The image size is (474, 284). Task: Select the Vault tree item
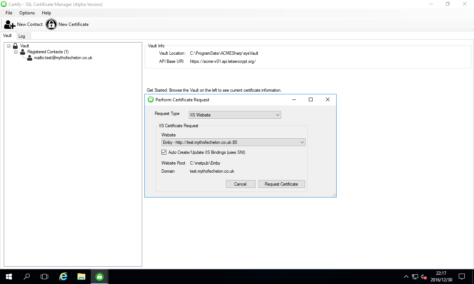(25, 46)
